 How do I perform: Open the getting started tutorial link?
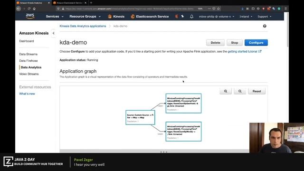coord(244,51)
